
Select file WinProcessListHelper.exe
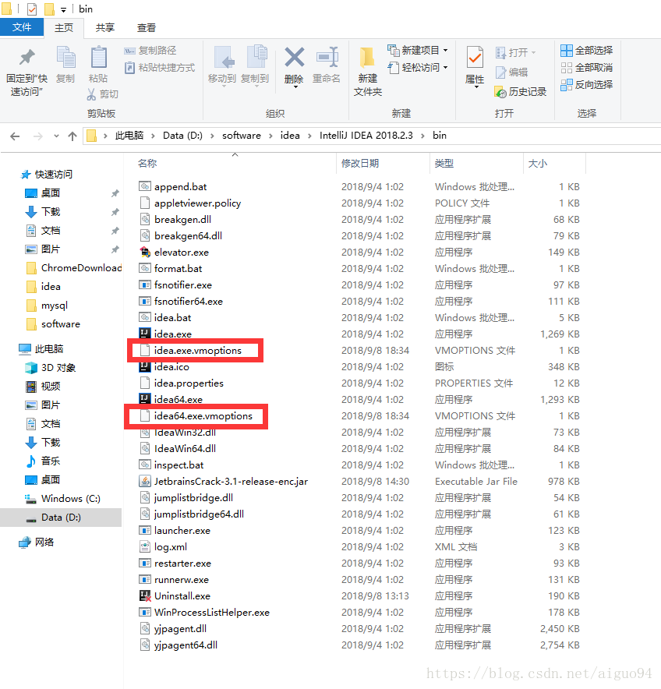[x=212, y=612]
